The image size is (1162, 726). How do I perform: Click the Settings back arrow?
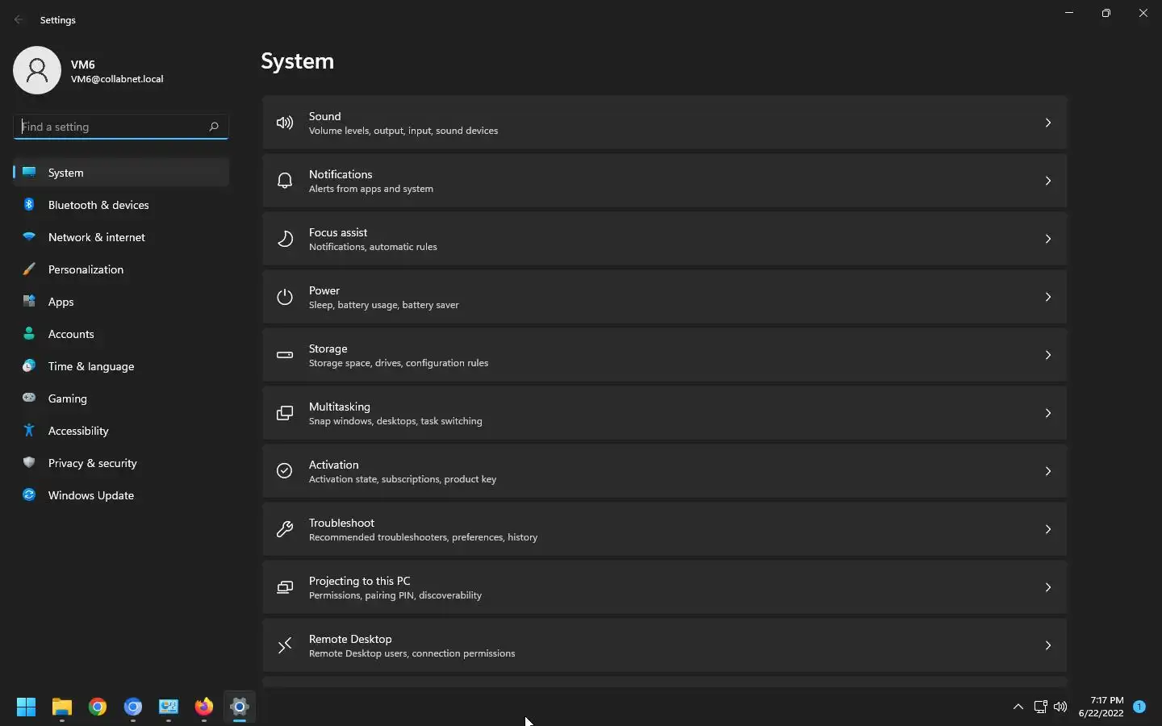click(19, 20)
